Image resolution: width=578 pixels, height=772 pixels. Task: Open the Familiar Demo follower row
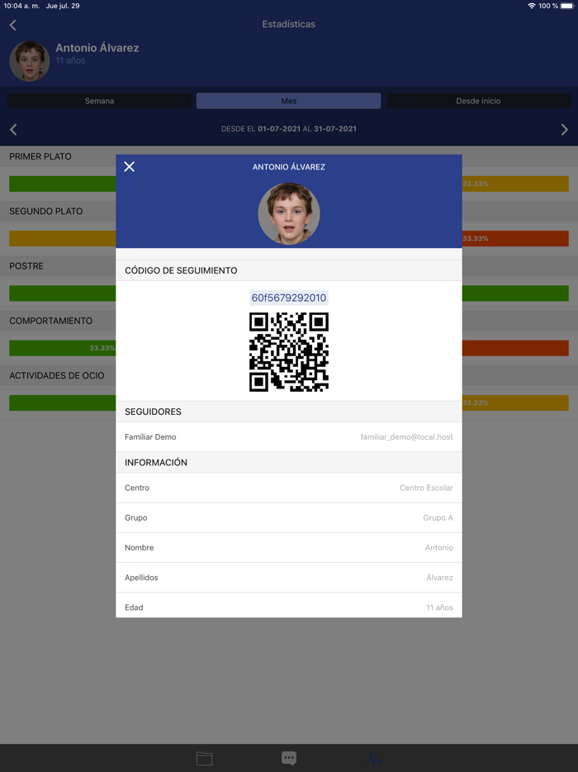click(x=289, y=436)
